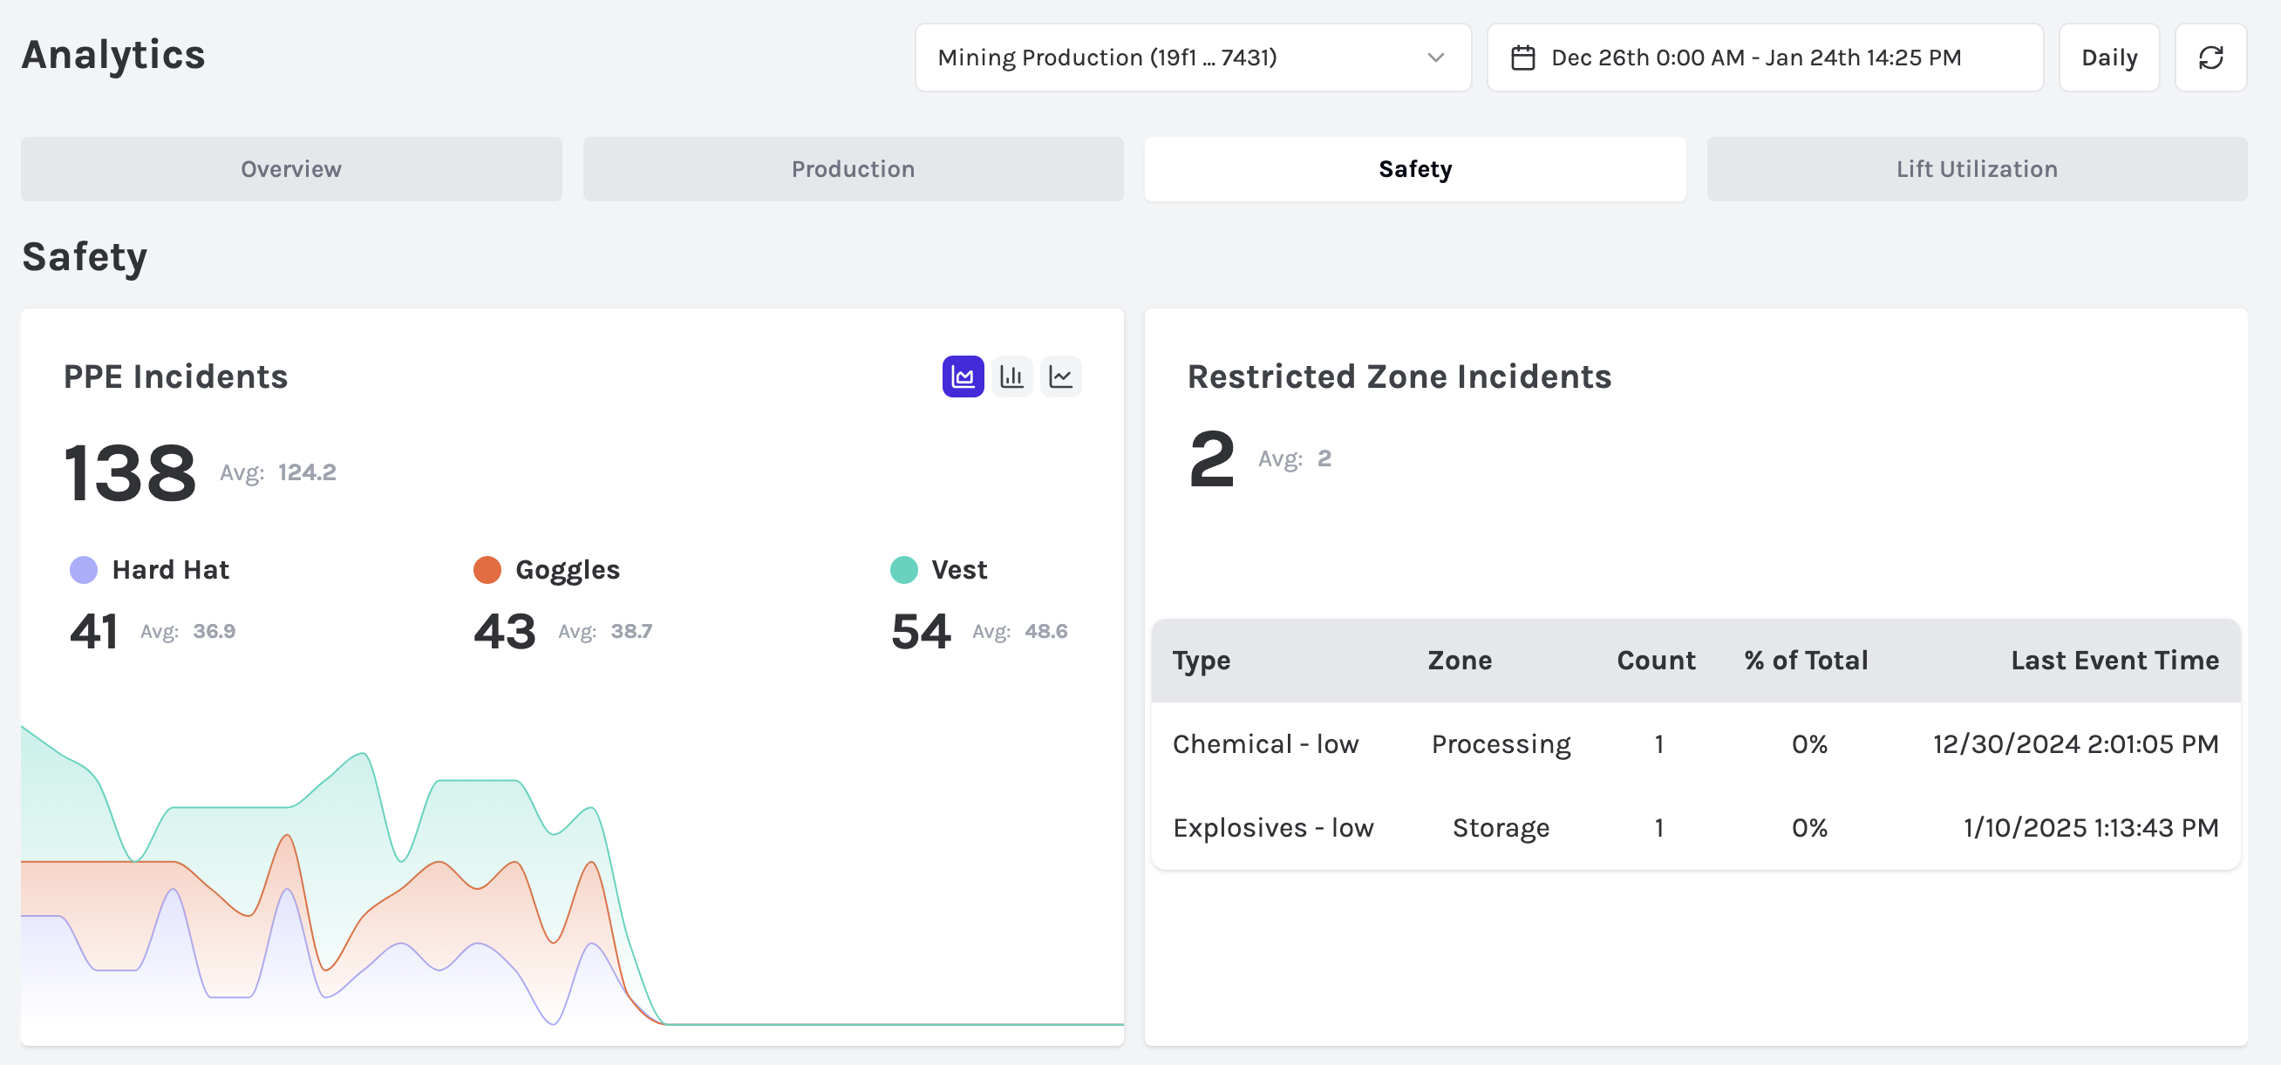Switch to line chart view
Image resolution: width=2281 pixels, height=1065 pixels.
point(1060,377)
